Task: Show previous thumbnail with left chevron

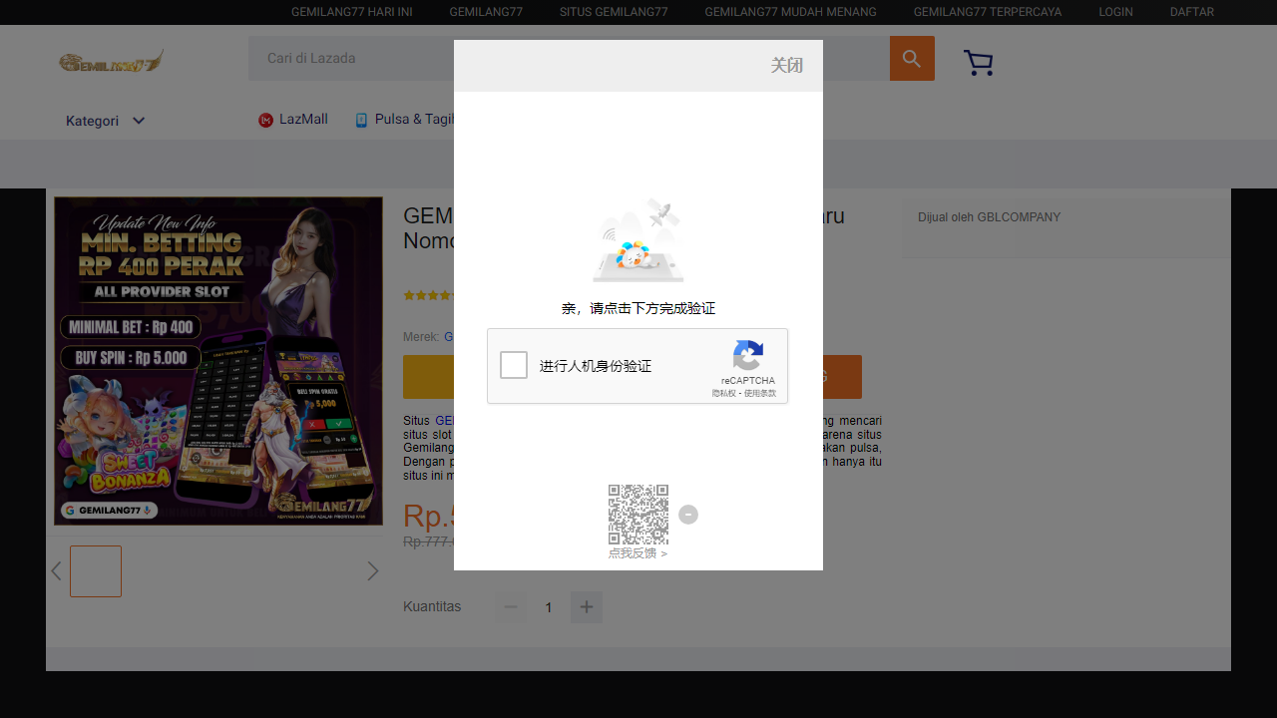Action: pos(56,571)
